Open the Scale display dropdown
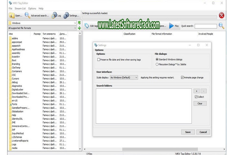 tap(124, 77)
